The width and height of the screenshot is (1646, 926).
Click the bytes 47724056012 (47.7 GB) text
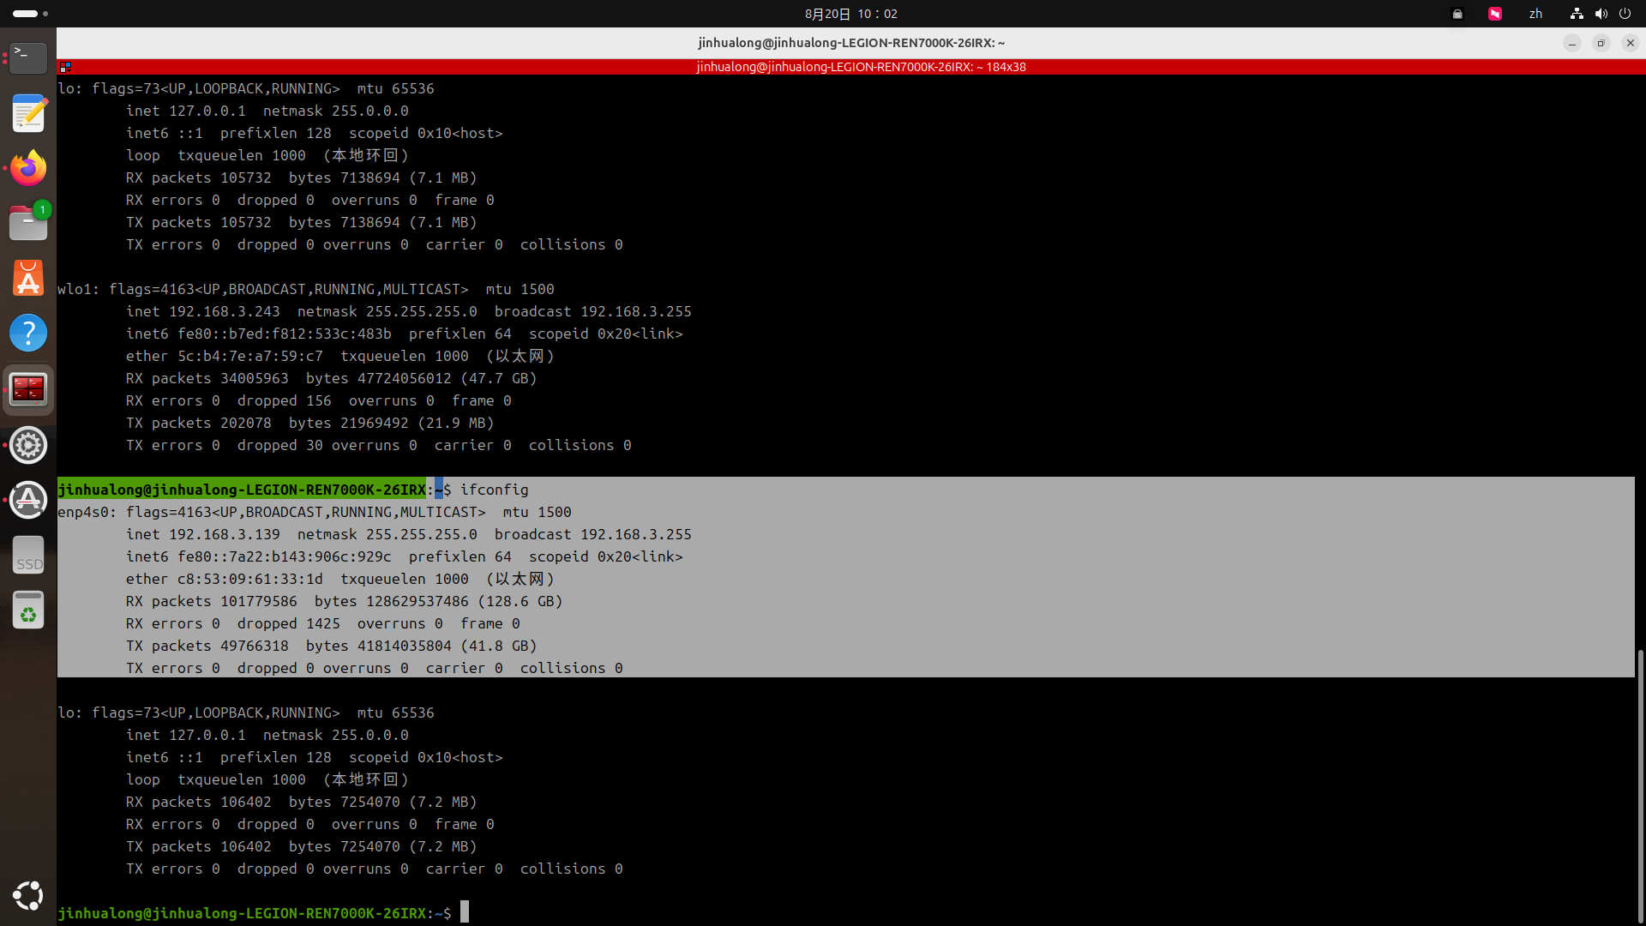point(421,378)
